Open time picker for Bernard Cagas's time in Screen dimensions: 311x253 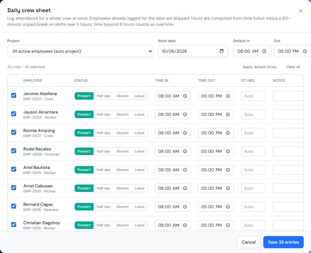click(x=185, y=207)
